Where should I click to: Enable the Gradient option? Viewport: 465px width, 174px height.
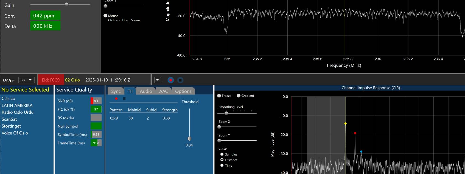coord(239,96)
